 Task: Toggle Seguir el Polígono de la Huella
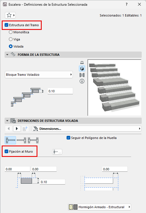click(68, 138)
